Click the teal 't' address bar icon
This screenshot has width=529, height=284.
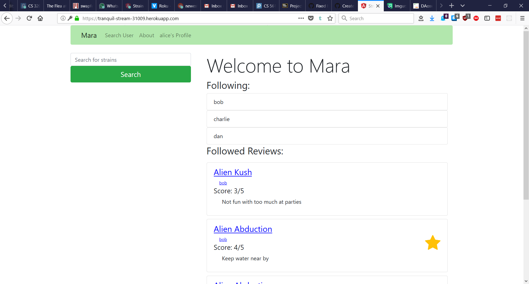pos(320,18)
